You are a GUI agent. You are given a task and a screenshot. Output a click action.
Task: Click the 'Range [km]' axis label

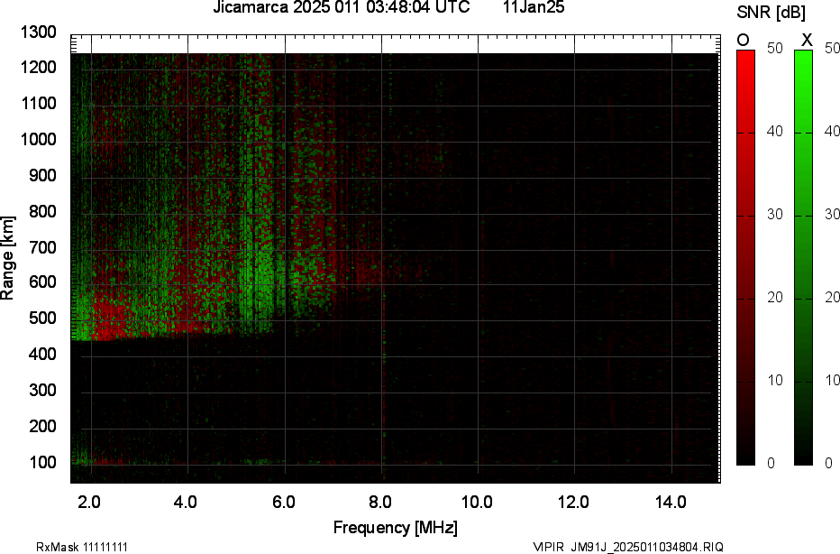tap(7, 258)
